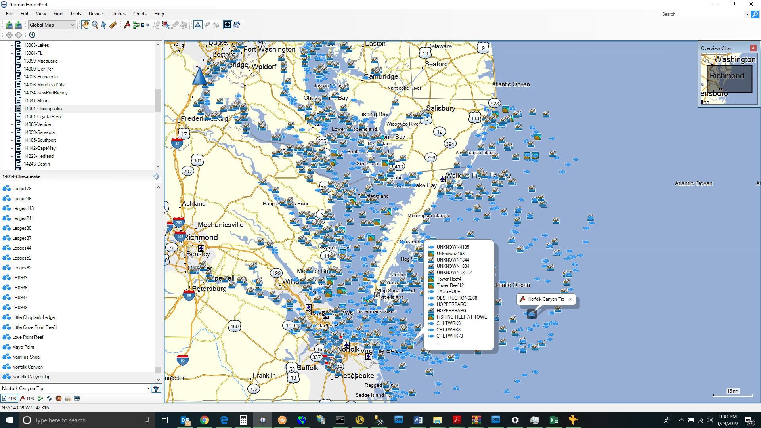This screenshot has width=761, height=428.
Task: Show all 4470 items tab
Action: 10,398
